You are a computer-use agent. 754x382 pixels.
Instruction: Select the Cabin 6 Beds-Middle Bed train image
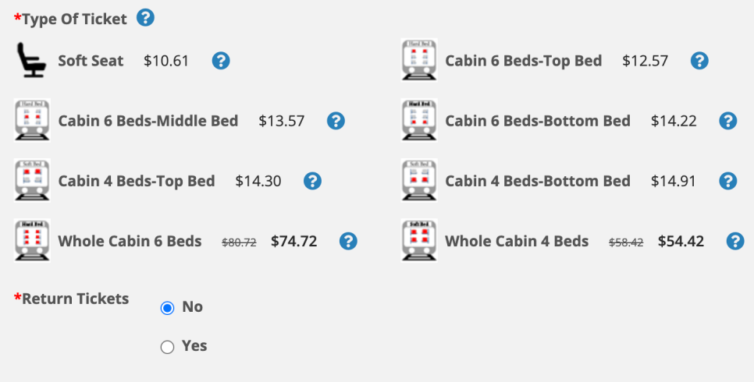click(32, 120)
